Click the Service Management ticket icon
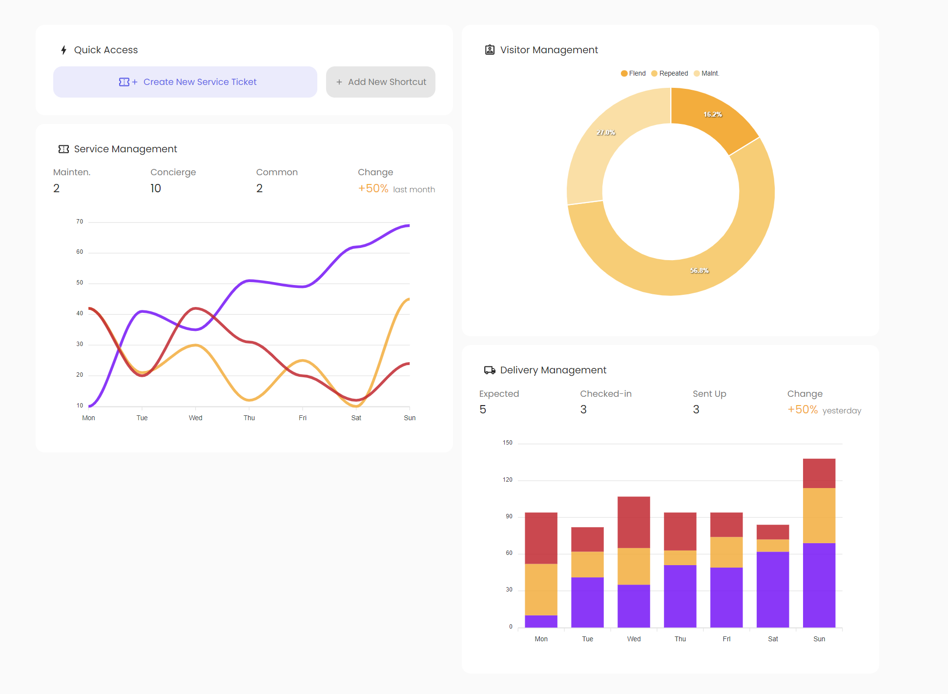The width and height of the screenshot is (948, 694). [63, 149]
